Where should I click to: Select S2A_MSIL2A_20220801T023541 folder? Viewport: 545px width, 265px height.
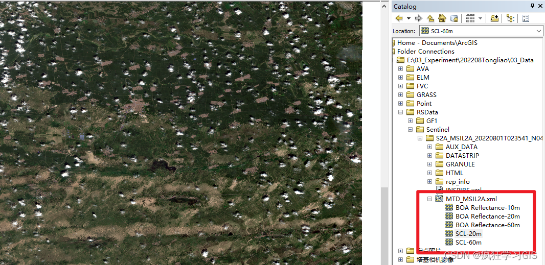point(489,138)
